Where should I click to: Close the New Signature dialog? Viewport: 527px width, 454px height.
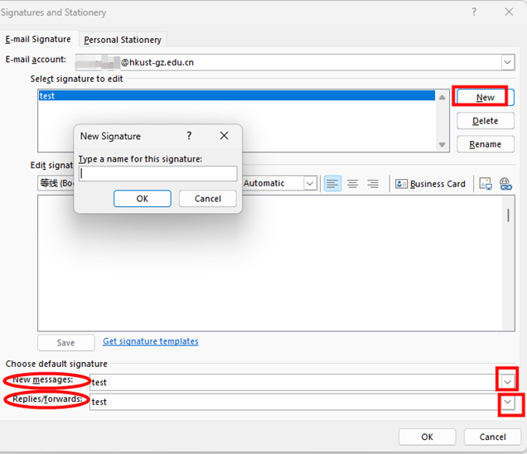[224, 136]
